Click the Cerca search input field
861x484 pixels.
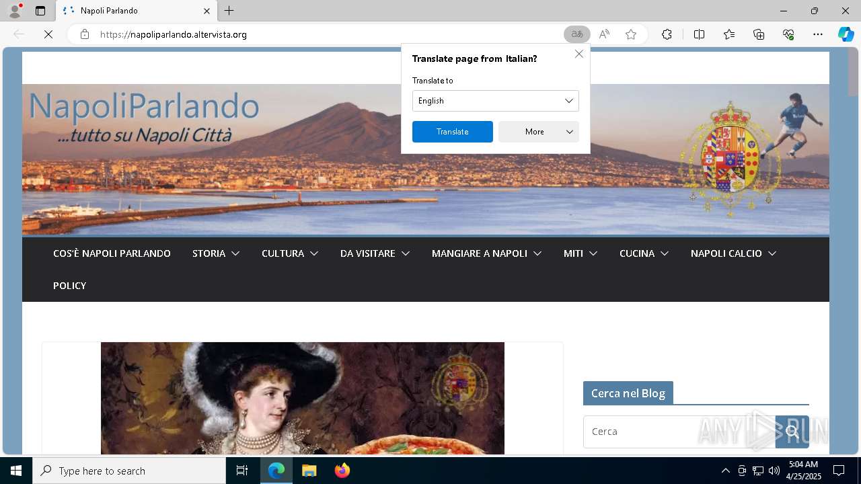pyautogui.click(x=679, y=432)
